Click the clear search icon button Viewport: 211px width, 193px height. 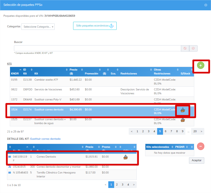185,49
